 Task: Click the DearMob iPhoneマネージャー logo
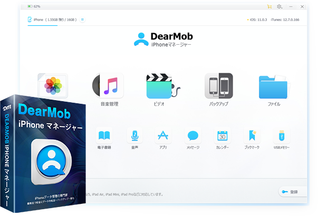coord(163,40)
